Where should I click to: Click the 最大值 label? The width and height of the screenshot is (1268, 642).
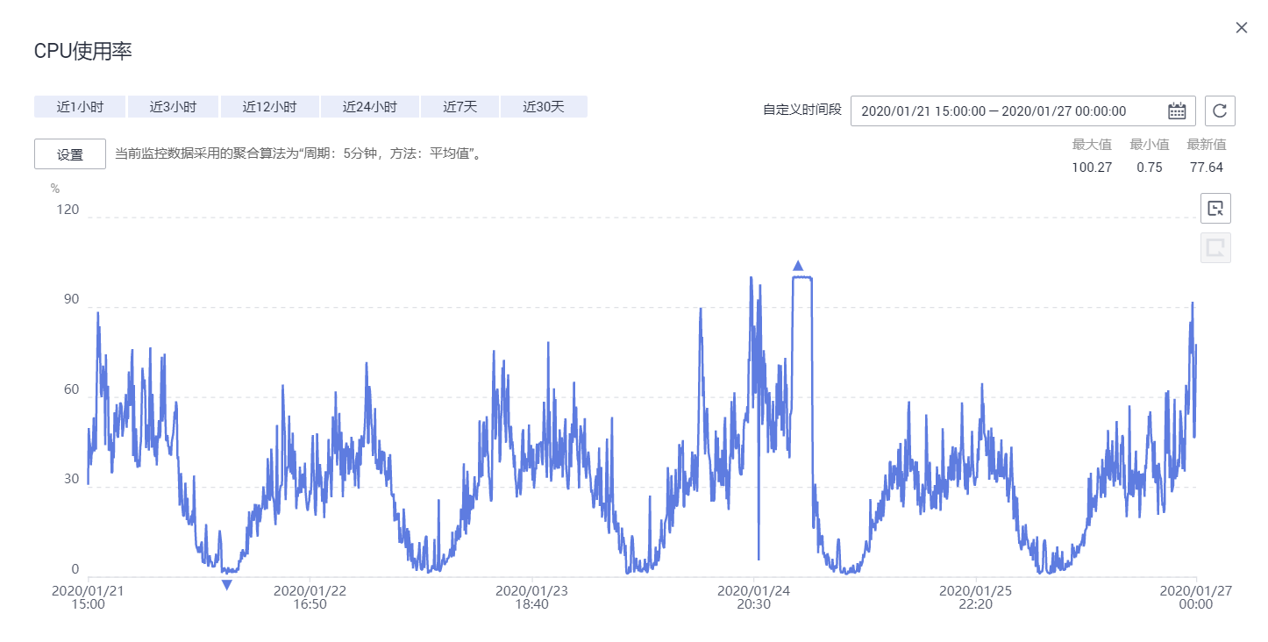(1092, 145)
